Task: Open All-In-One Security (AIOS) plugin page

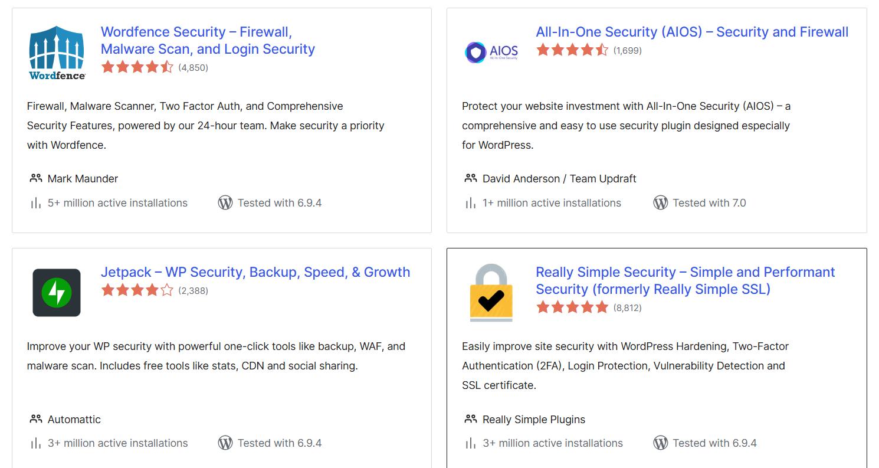Action: (x=692, y=32)
